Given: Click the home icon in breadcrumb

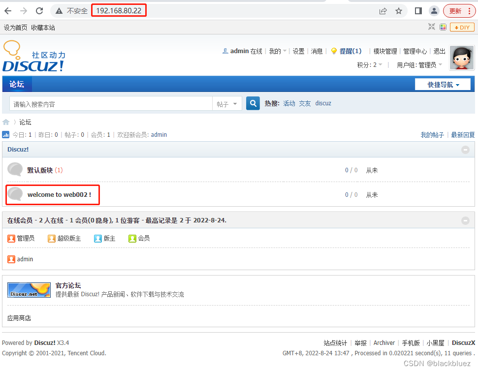Looking at the screenshot, I should (x=6, y=122).
